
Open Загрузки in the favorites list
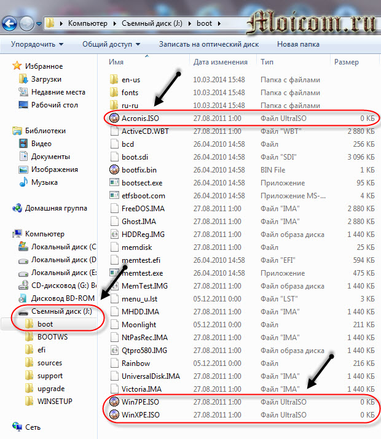(x=46, y=79)
